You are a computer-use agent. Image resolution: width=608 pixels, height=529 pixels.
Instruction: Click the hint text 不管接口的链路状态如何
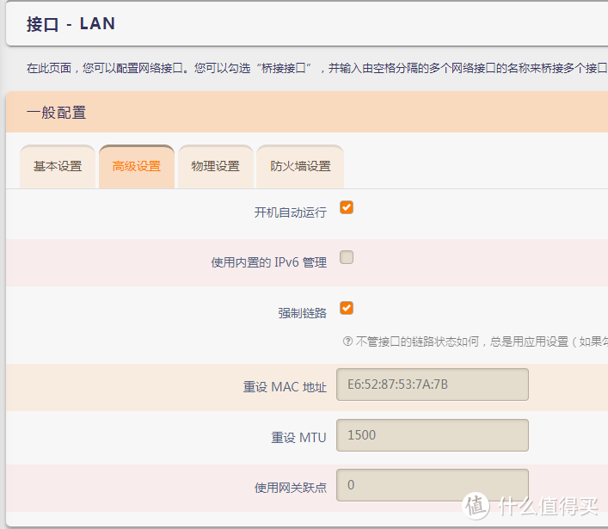pos(482,341)
